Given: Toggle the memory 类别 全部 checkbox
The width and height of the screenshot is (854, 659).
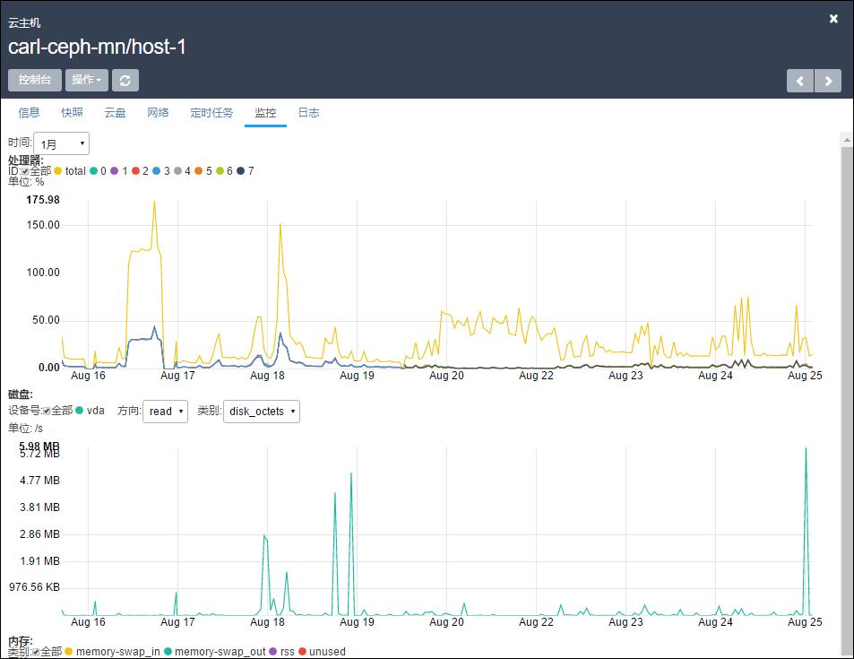Looking at the screenshot, I should click(36, 652).
